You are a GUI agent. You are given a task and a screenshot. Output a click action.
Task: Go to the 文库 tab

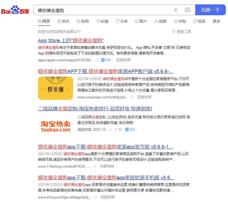[122, 21]
